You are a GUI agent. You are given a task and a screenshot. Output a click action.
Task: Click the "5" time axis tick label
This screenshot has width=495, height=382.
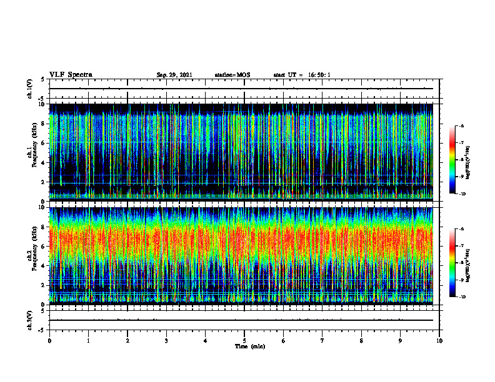pyautogui.click(x=244, y=341)
